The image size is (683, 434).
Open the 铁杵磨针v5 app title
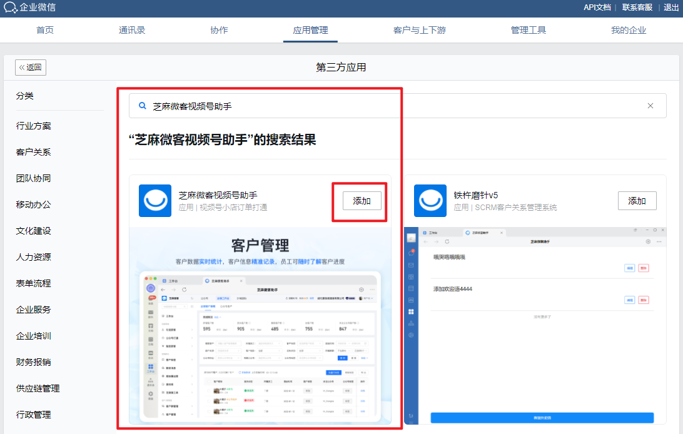(x=475, y=195)
